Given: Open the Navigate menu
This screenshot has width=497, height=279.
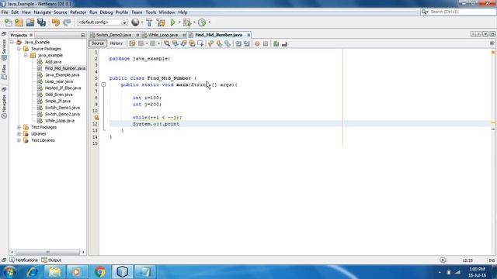Looking at the screenshot, I should point(42,12).
